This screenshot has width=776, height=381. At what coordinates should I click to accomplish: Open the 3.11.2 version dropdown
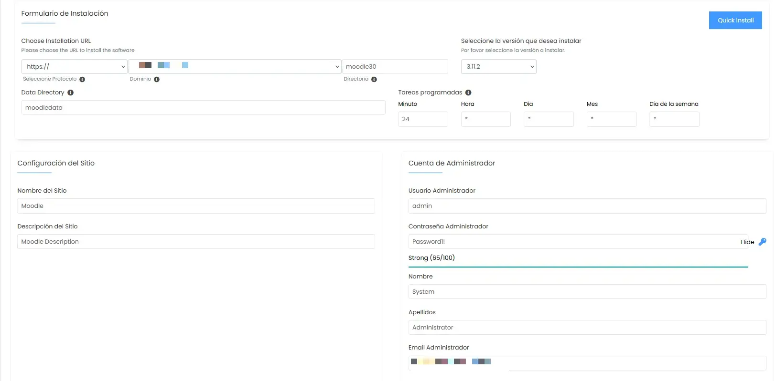tap(498, 66)
